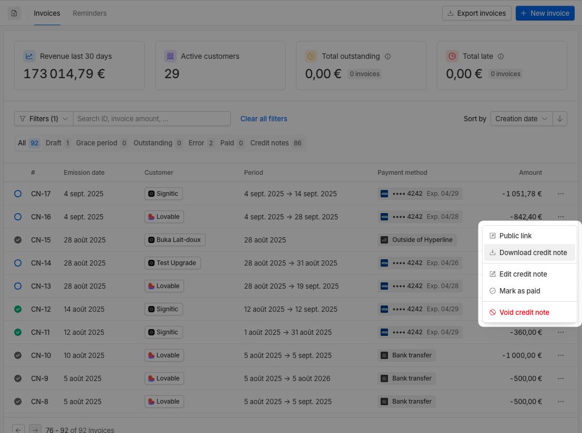Open the Creation date sort dropdown
Image resolution: width=582 pixels, height=433 pixels.
521,119
